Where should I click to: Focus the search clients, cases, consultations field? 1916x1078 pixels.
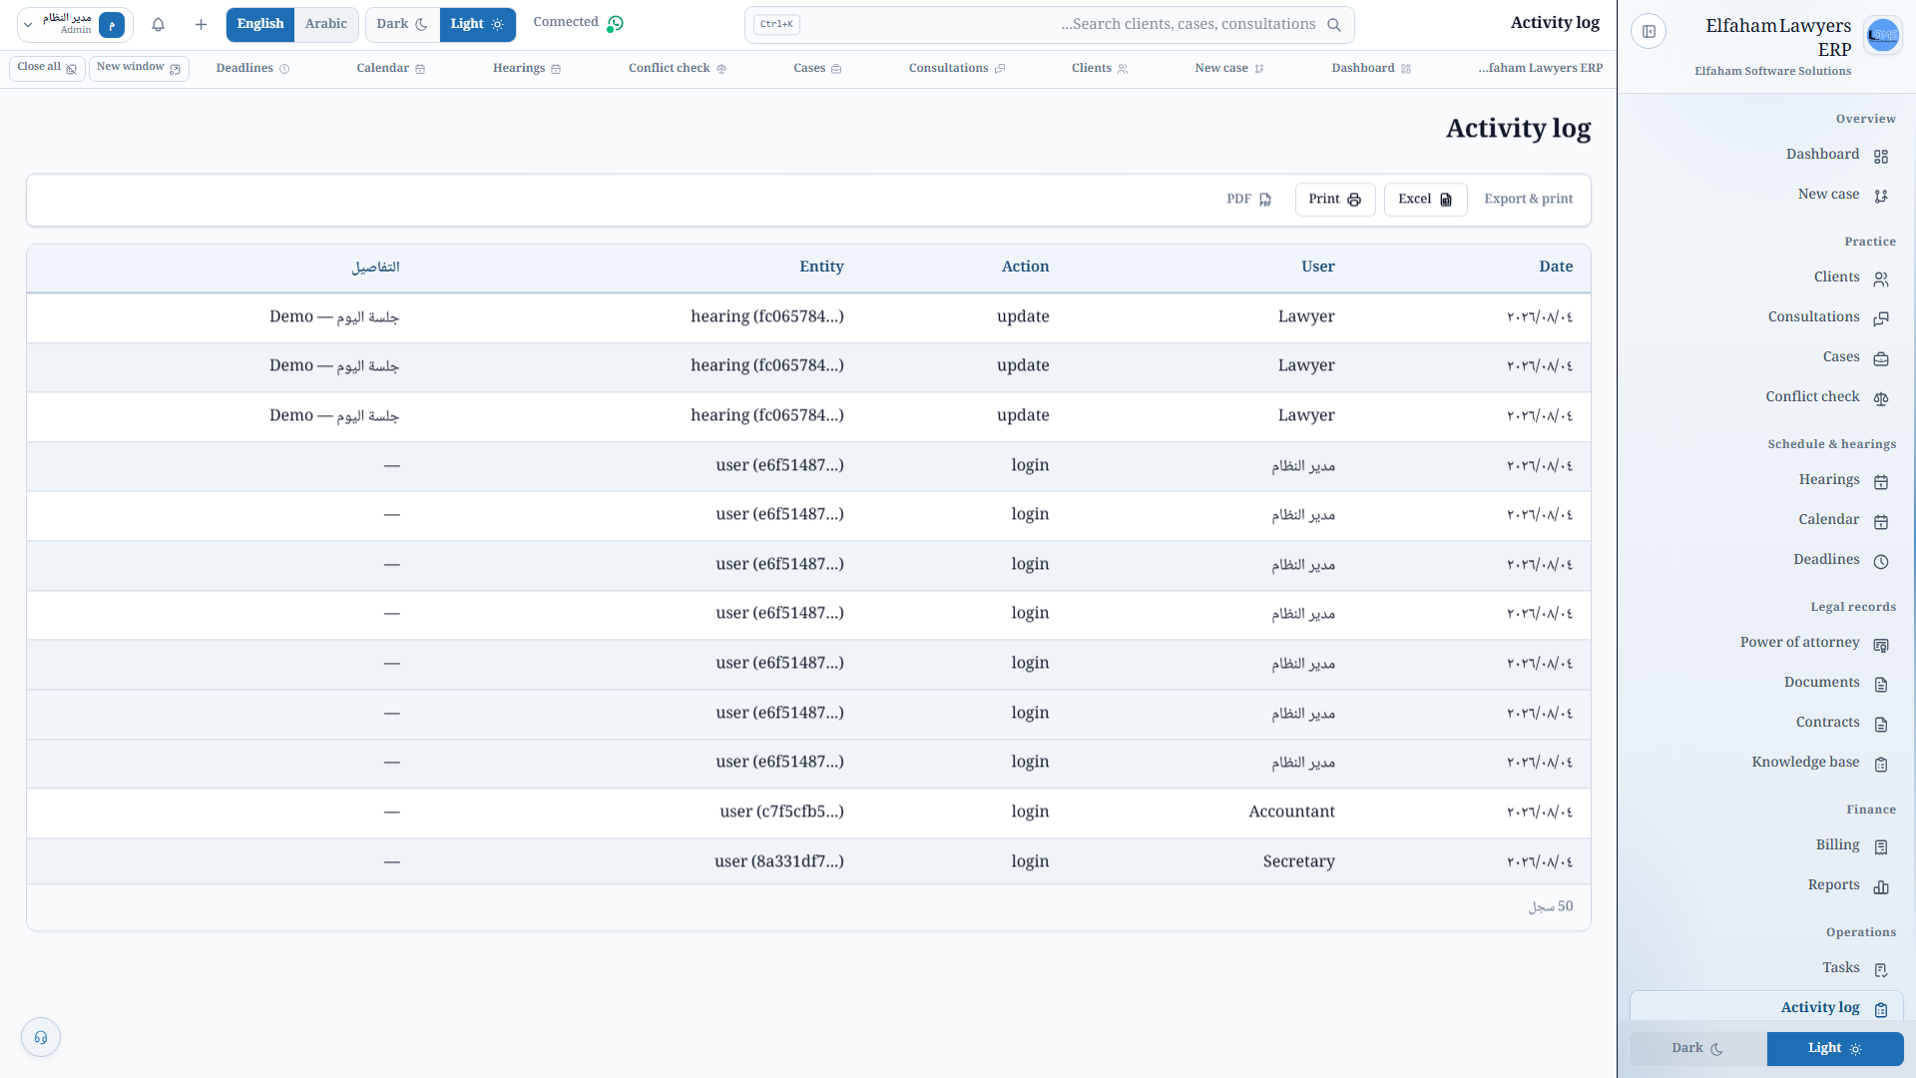pyautogui.click(x=1050, y=25)
